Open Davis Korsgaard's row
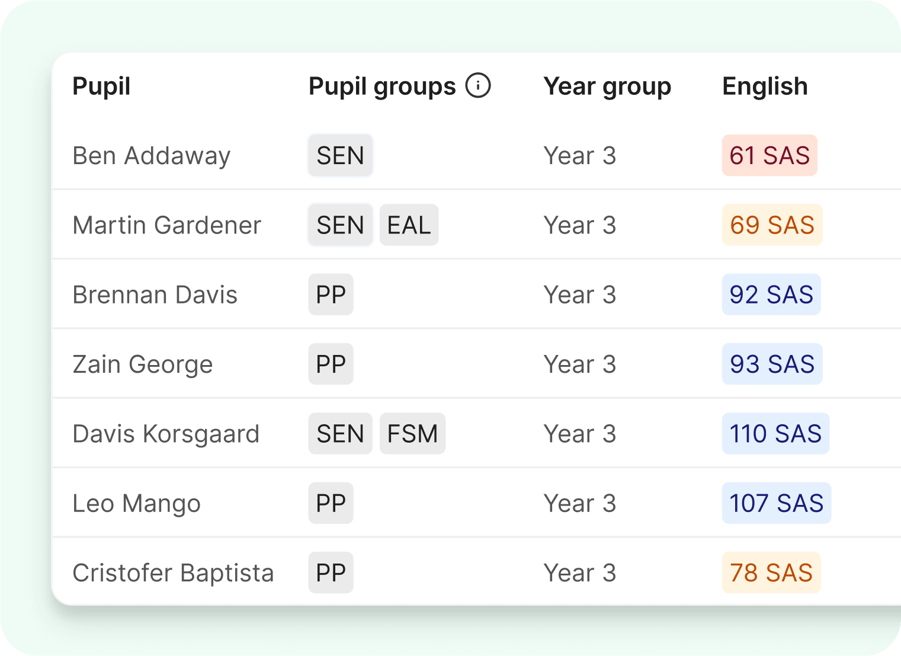Image resolution: width=901 pixels, height=656 pixels. [x=166, y=434]
